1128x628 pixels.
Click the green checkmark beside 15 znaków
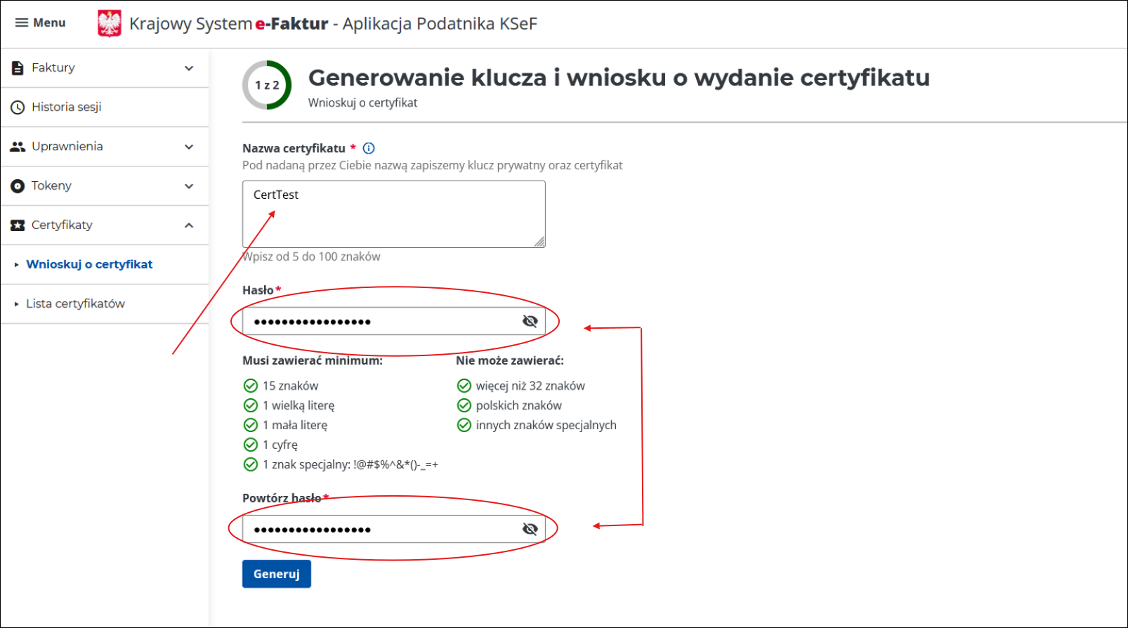pos(251,385)
